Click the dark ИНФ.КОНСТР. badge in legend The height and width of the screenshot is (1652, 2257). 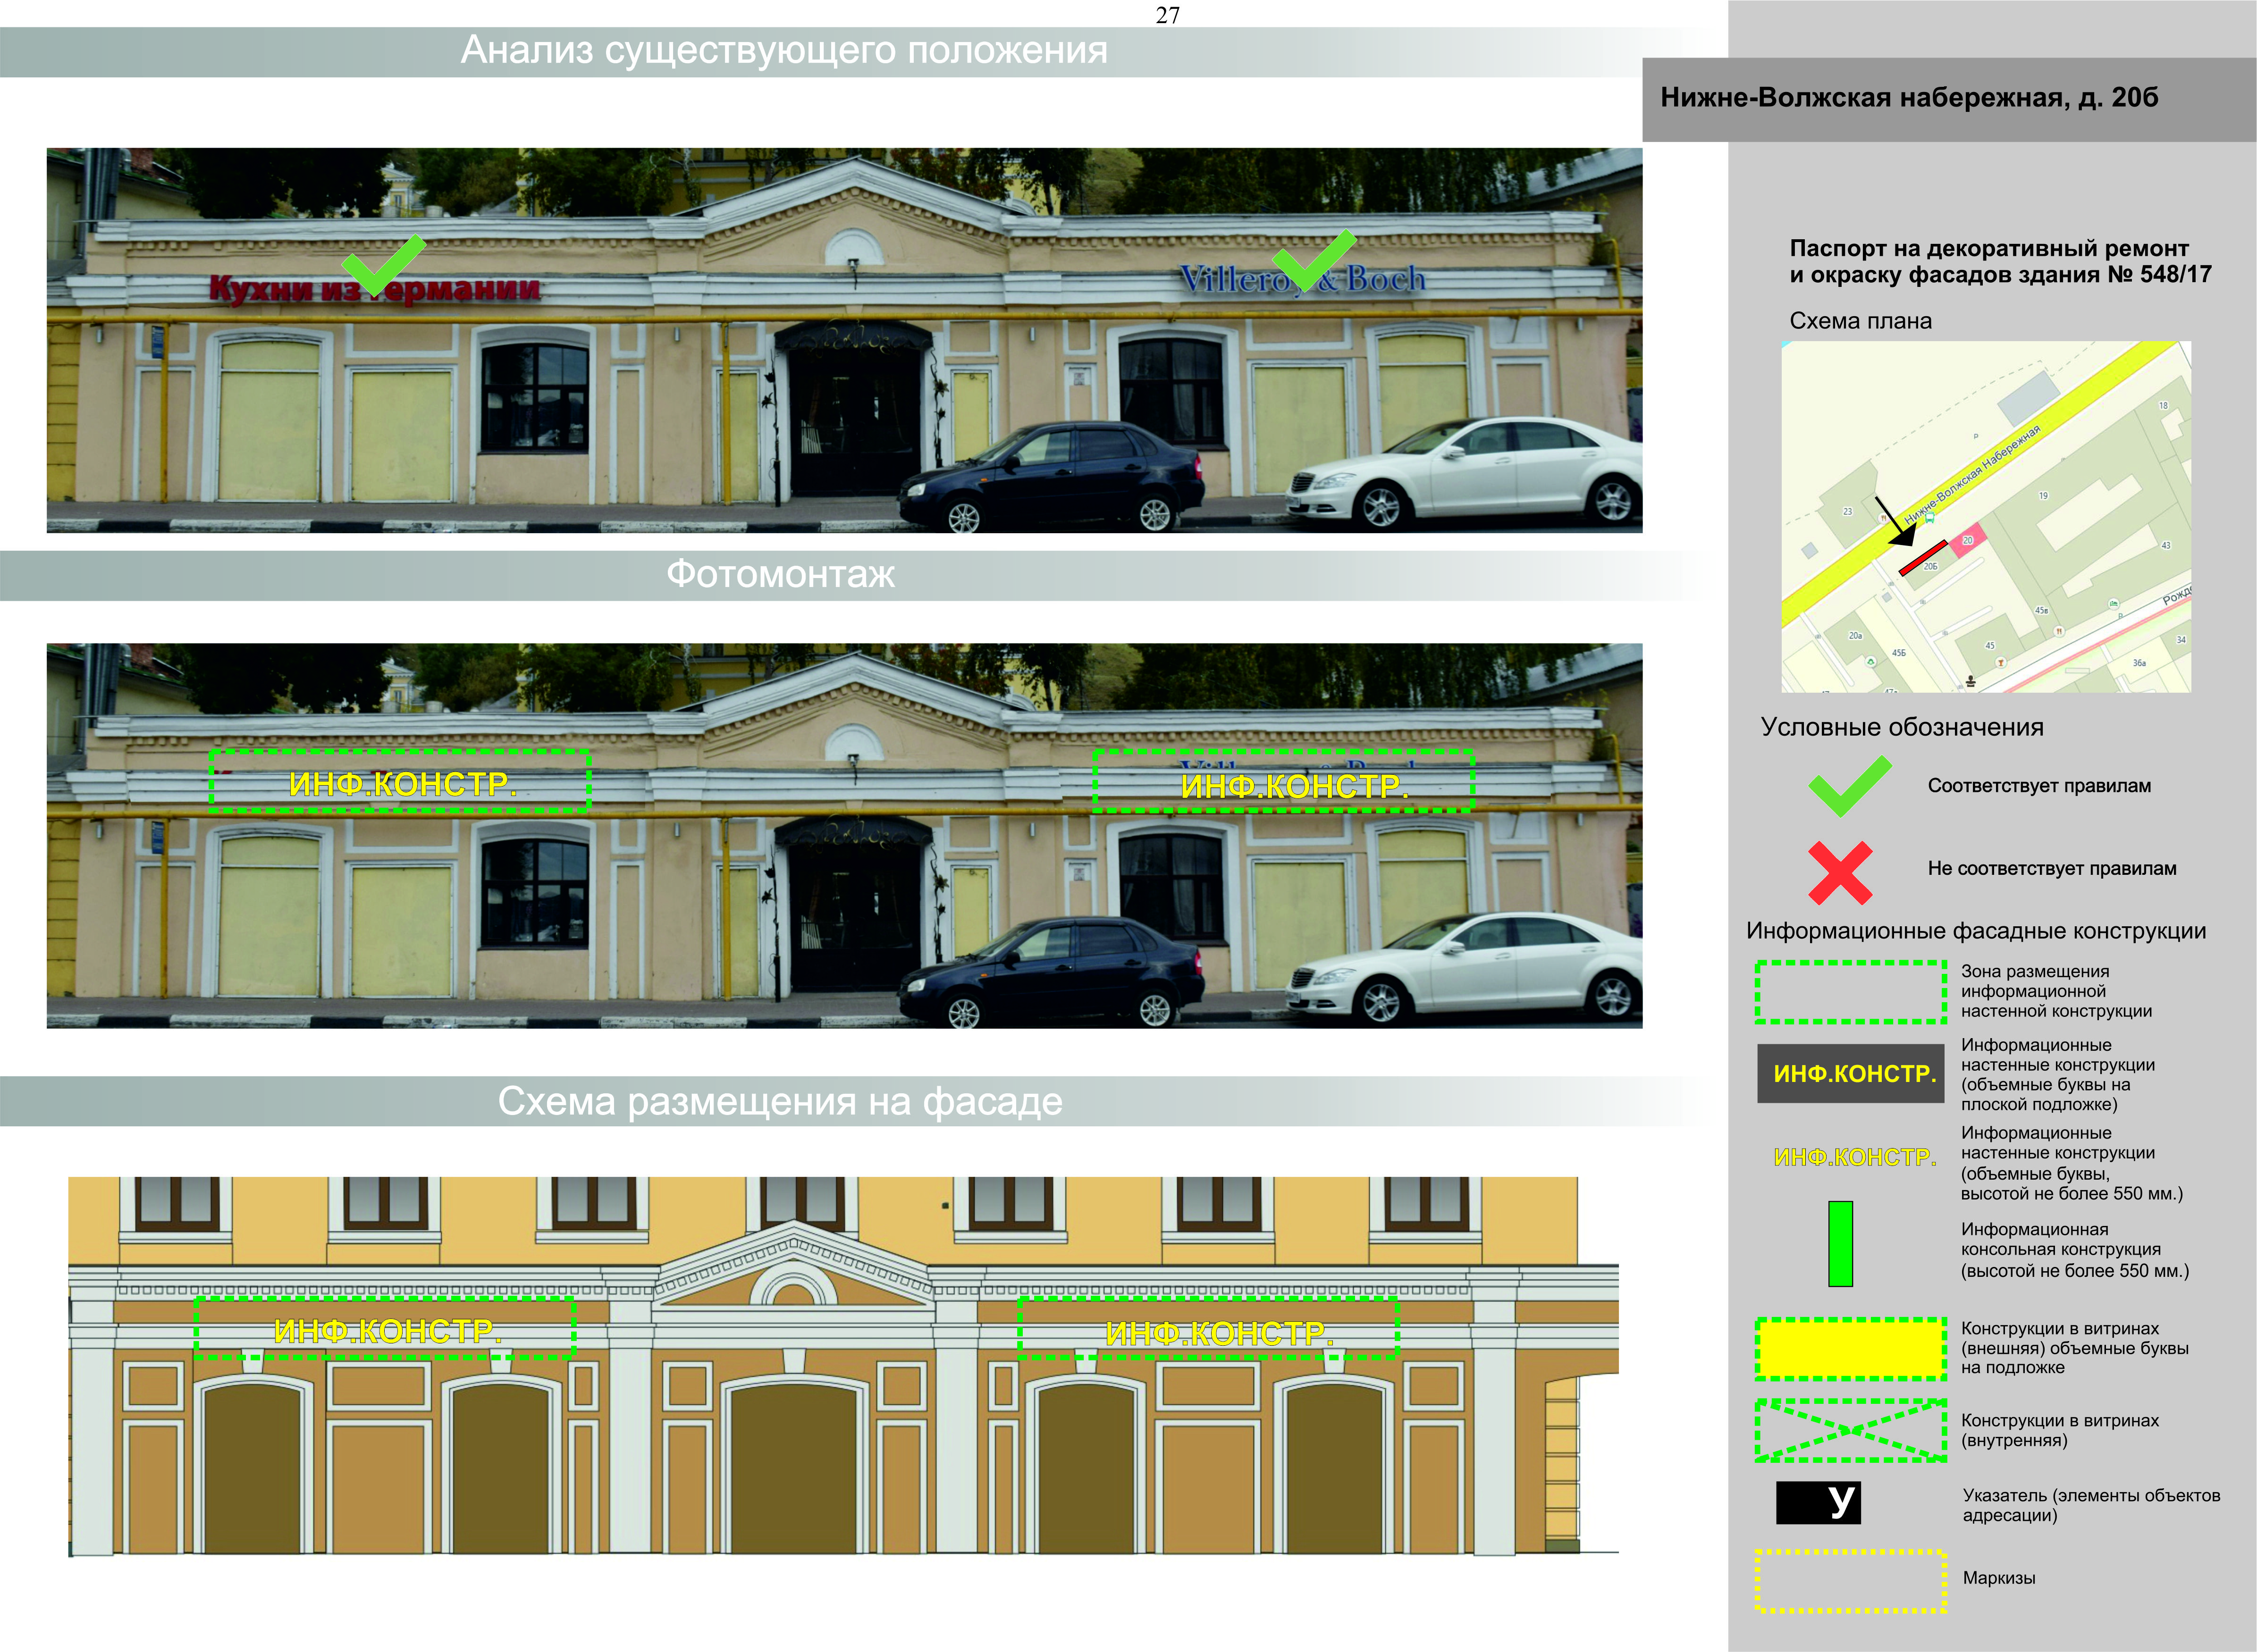point(1851,1074)
